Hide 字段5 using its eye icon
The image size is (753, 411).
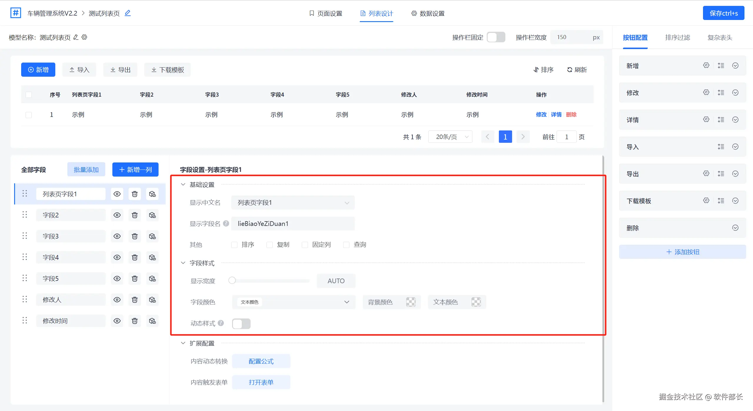(117, 279)
